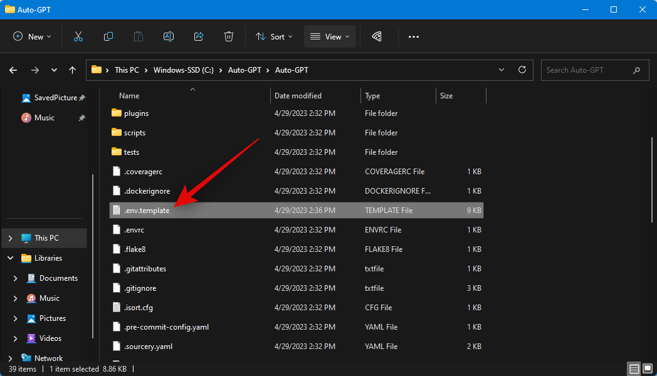This screenshot has width=657, height=376.
Task: Click the Network icon in sidebar
Action: click(x=26, y=358)
